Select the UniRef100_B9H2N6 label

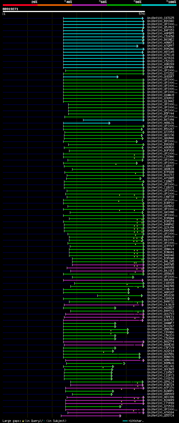point(161,49)
